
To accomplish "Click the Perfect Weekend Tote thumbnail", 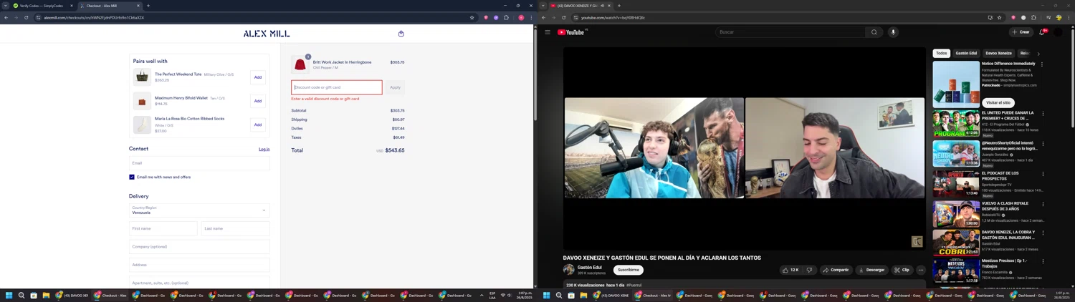I will pos(142,77).
